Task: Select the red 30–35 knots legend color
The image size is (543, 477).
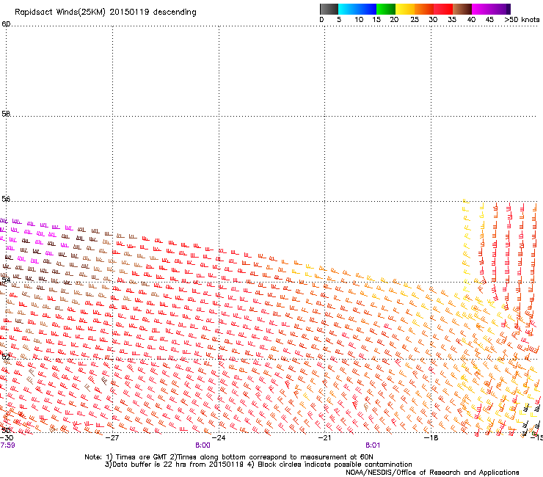Action: pos(443,9)
